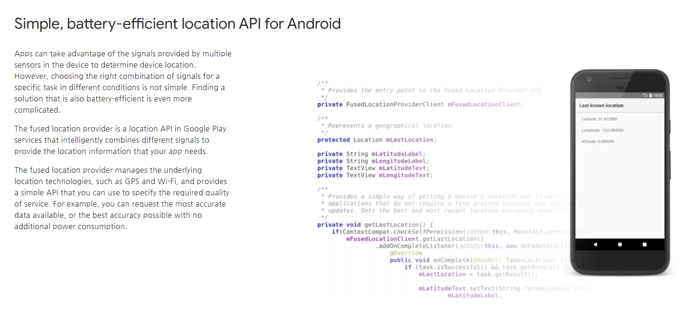Tap the phone's back navigation triangle

click(x=595, y=245)
